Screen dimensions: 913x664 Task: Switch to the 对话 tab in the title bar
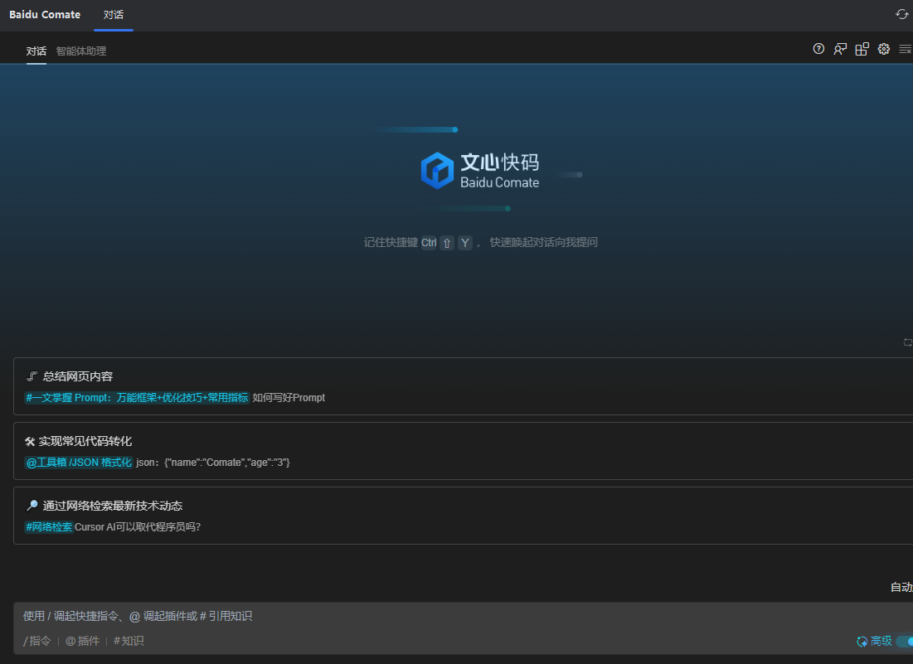pyautogui.click(x=114, y=15)
